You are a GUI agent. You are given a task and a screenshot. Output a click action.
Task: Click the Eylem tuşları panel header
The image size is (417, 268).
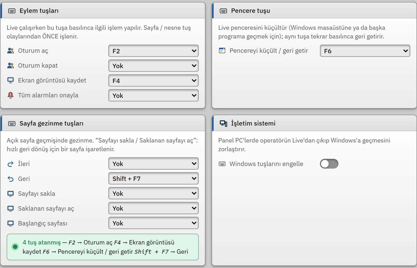coord(103,11)
